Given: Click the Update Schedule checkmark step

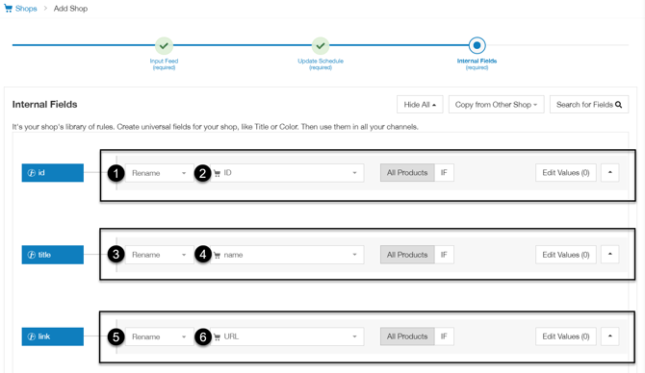Looking at the screenshot, I should (321, 45).
